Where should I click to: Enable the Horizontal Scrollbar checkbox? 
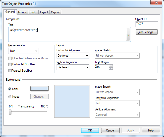(x=10, y=64)
